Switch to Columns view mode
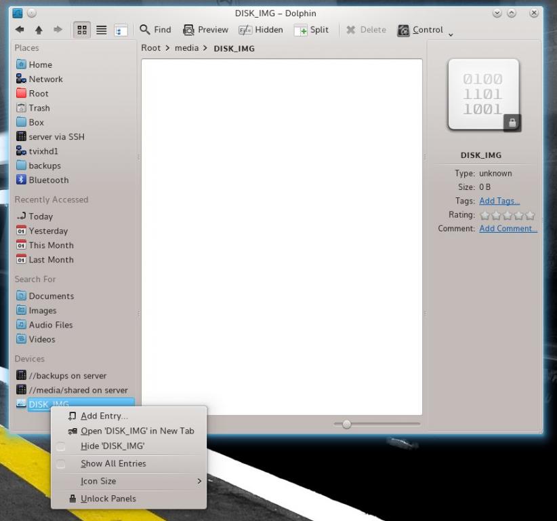Image resolution: width=557 pixels, height=521 pixels. [121, 30]
